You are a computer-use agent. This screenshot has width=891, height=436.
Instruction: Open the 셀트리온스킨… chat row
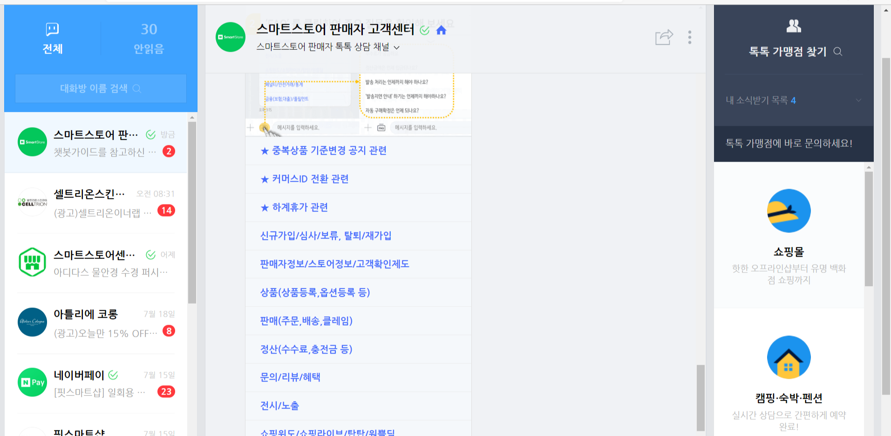pos(96,203)
